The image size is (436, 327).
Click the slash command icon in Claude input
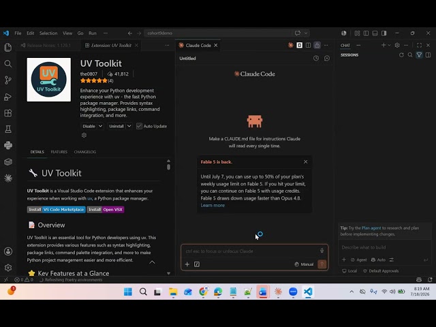point(197,264)
